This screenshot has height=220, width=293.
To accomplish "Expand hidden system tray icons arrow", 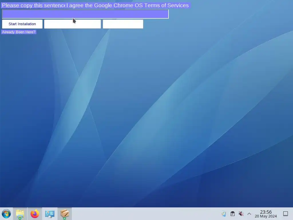I will click(x=249, y=214).
